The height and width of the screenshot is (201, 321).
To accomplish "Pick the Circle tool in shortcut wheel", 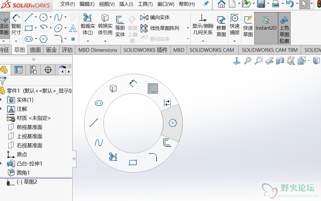I will pyautogui.click(x=173, y=123).
